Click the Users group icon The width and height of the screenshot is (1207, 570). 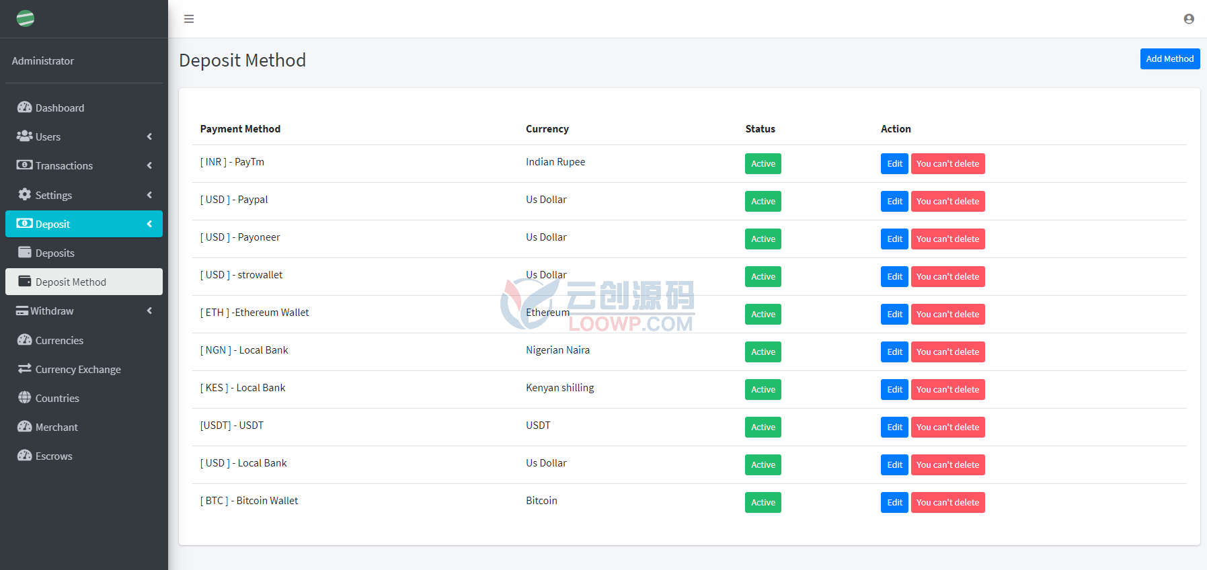pyautogui.click(x=25, y=136)
